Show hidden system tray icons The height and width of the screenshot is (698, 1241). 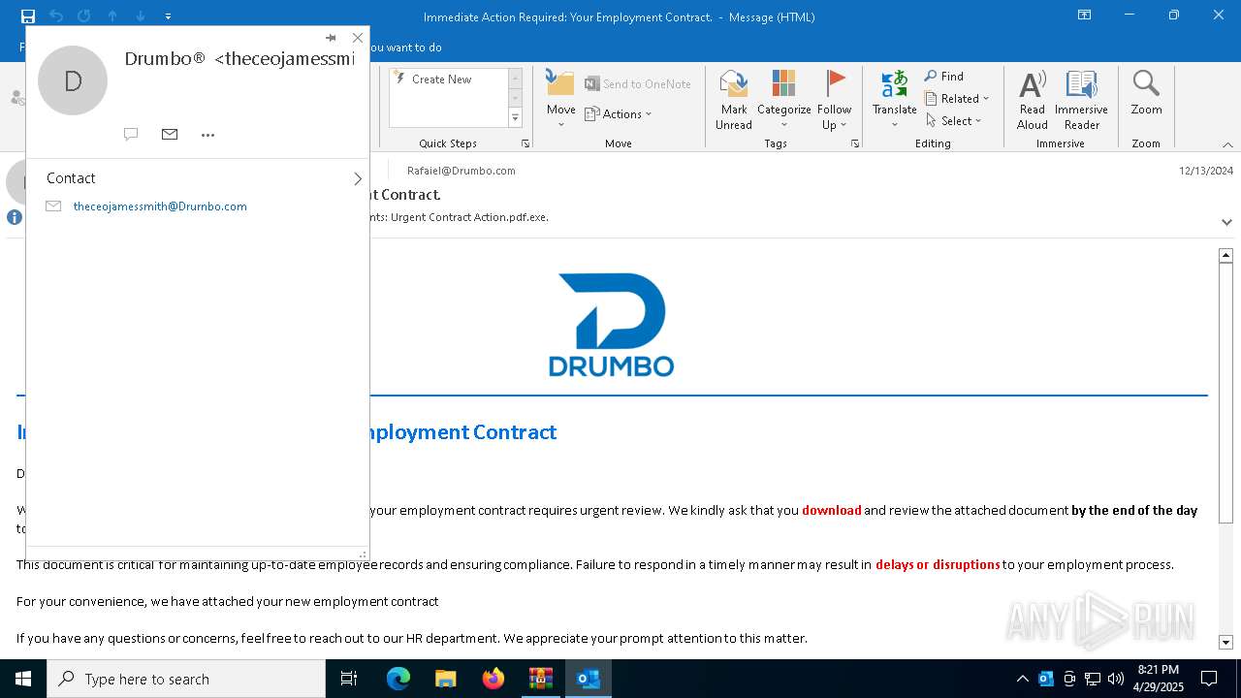(x=1022, y=679)
